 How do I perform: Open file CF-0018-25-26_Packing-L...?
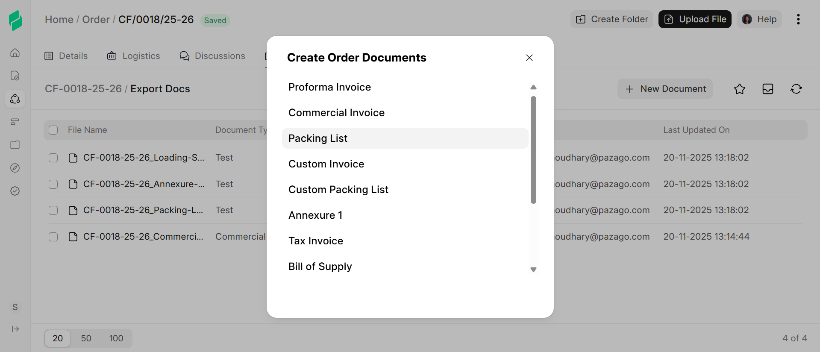pyautogui.click(x=143, y=210)
